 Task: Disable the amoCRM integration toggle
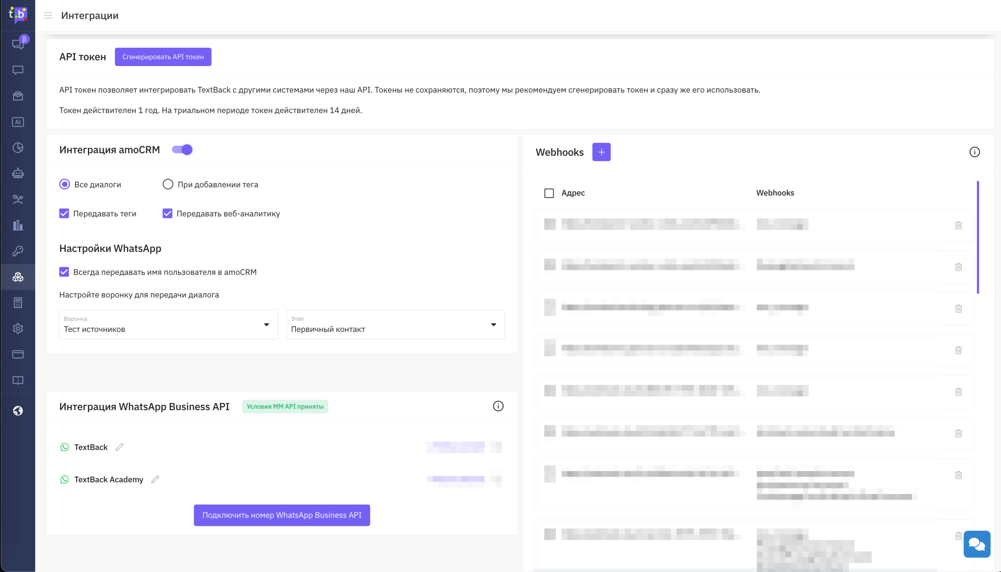click(183, 150)
